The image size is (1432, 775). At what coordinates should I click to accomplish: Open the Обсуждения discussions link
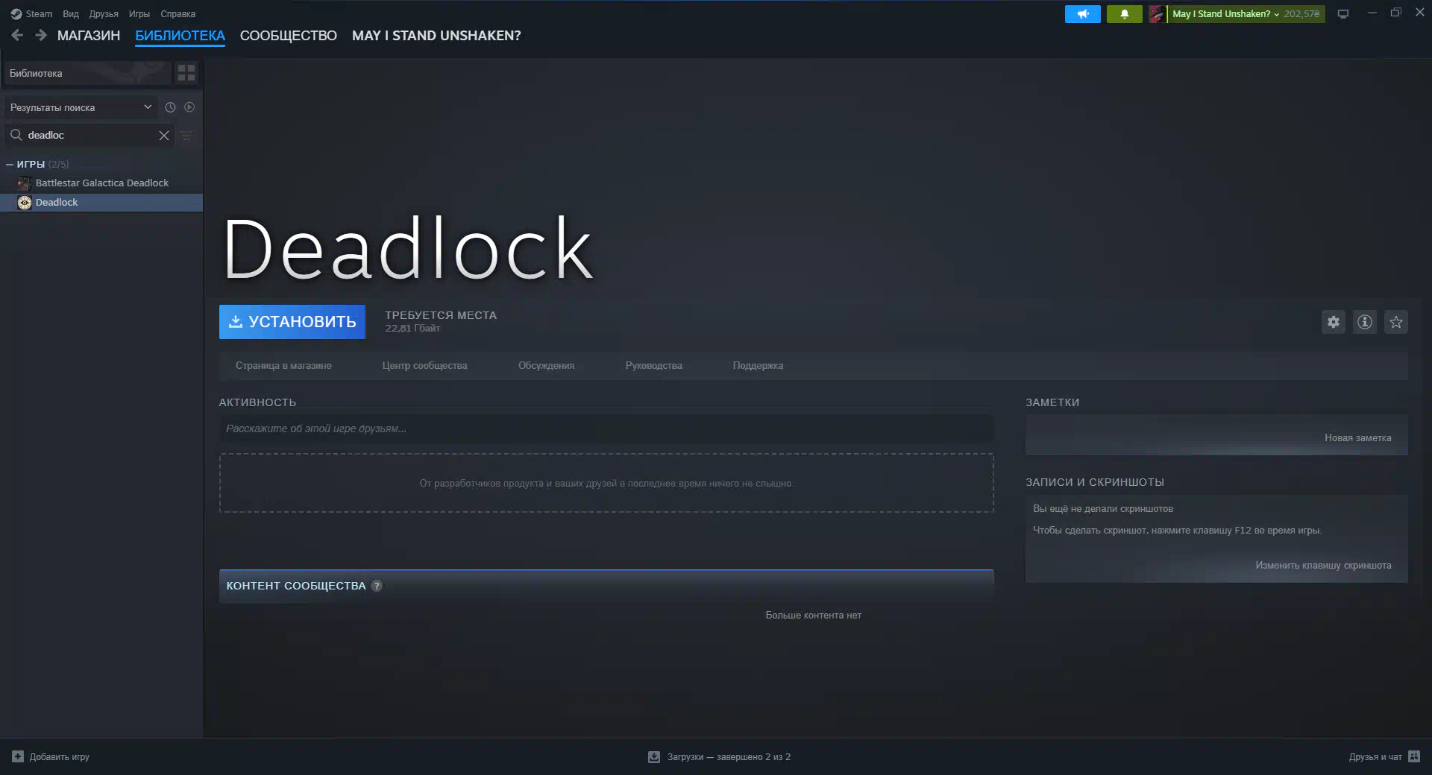[546, 366]
